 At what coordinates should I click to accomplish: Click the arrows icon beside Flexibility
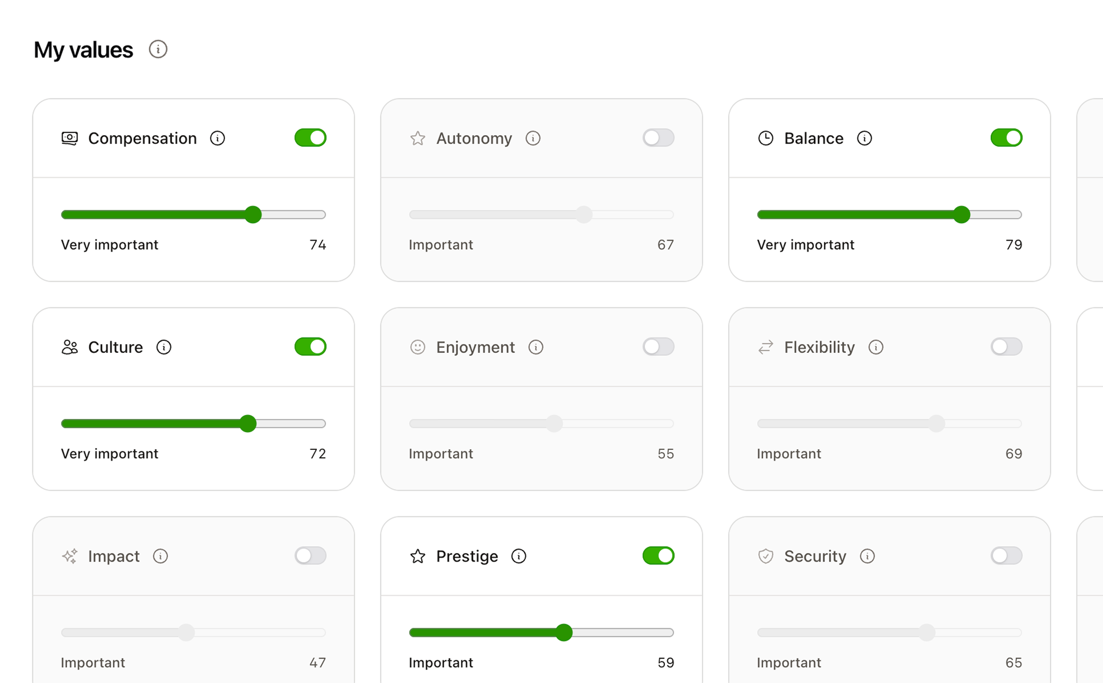[x=766, y=347]
